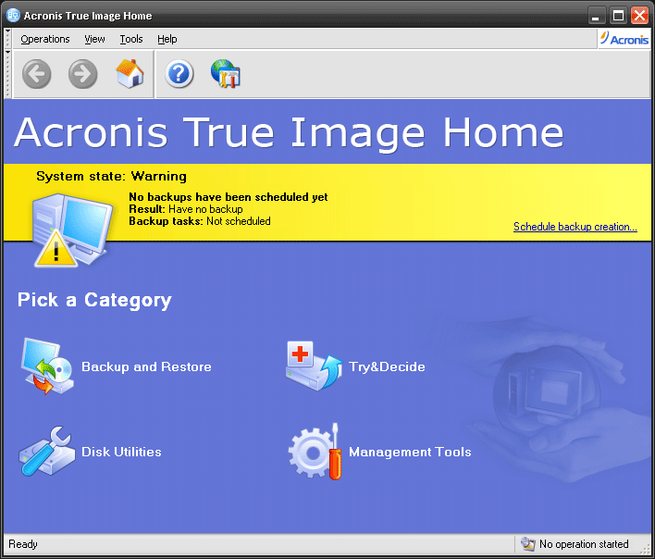This screenshot has width=655, height=559.
Task: Maximize the Acronis True Image window
Action: (618, 16)
